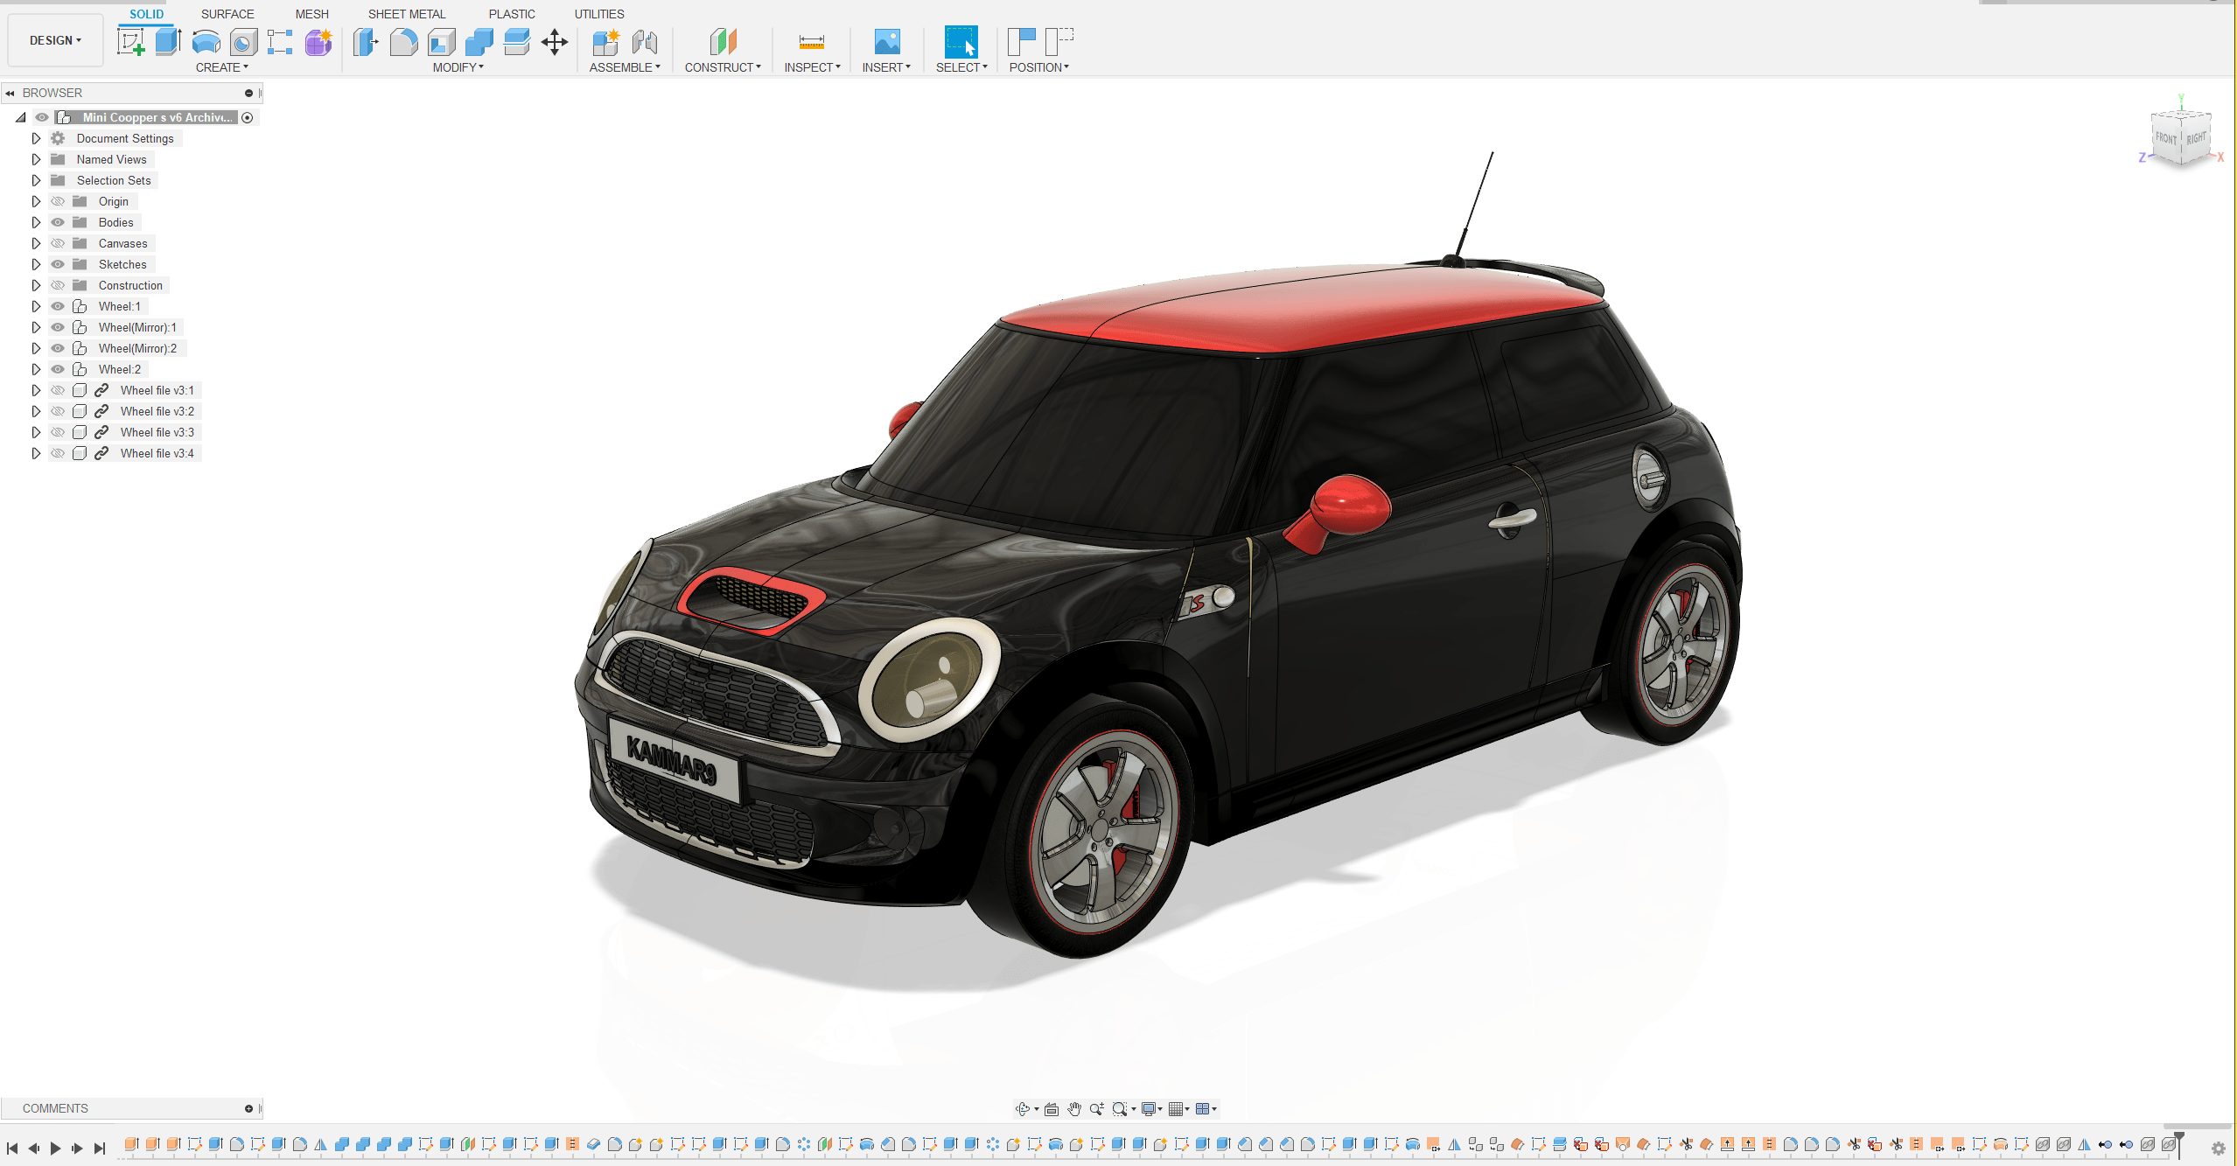Hide the Wheel:1 component

click(58, 306)
